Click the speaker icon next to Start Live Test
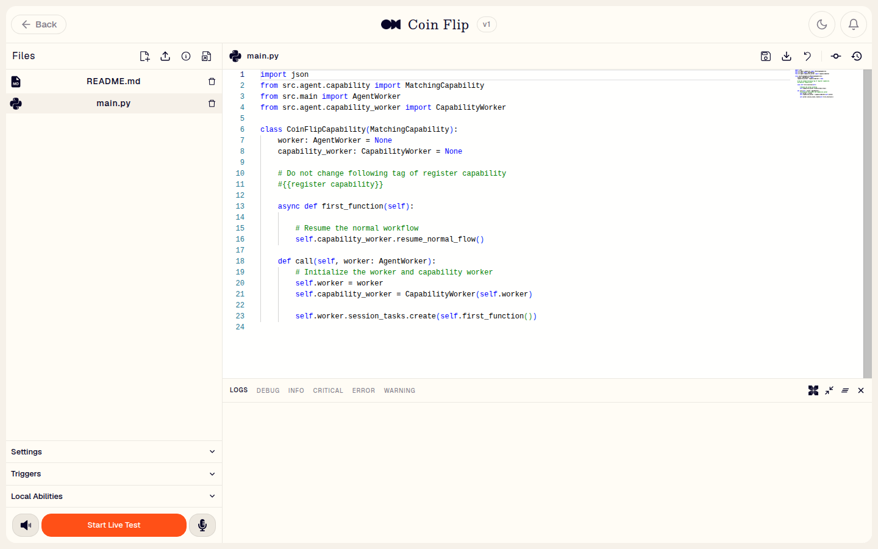Image resolution: width=878 pixels, height=549 pixels. 26,525
